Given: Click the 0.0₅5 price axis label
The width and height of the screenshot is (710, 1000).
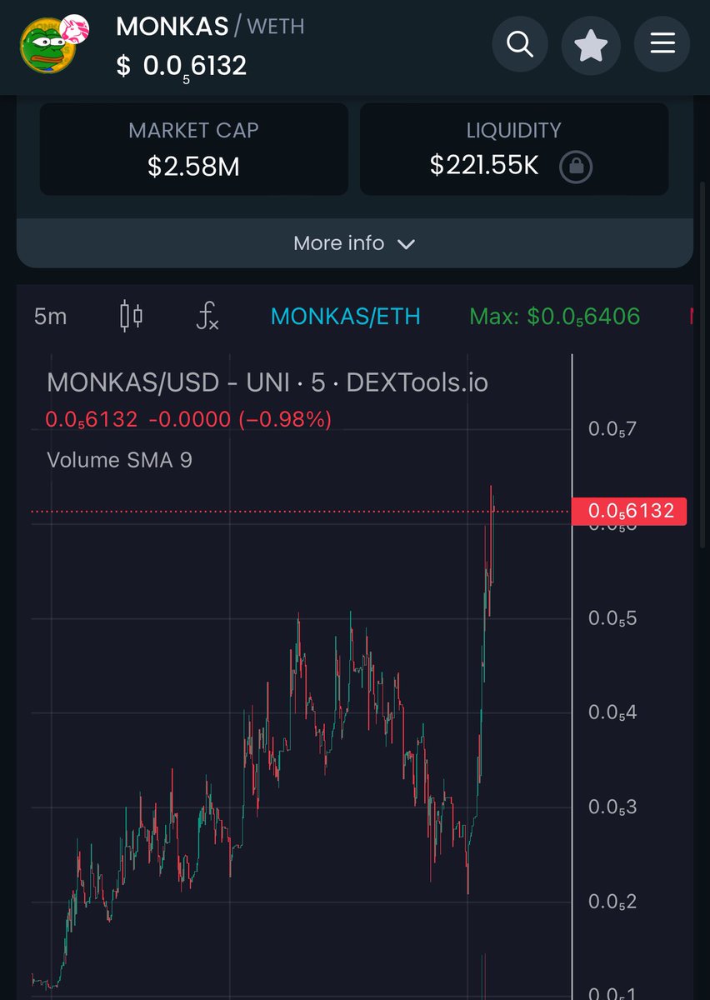Looking at the screenshot, I should (x=612, y=618).
